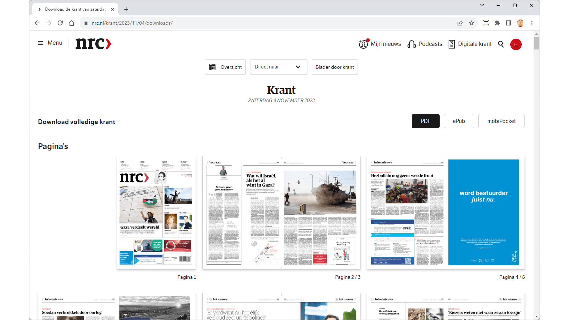Click the 'Download volledige krant' heading

(x=77, y=122)
